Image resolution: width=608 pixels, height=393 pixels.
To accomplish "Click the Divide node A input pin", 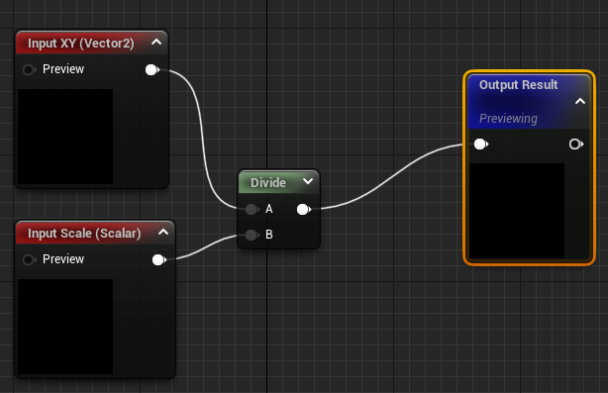I will [x=253, y=209].
